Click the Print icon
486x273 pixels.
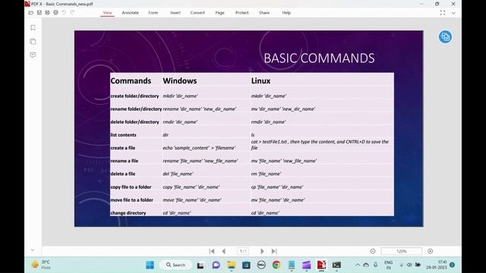click(55, 13)
